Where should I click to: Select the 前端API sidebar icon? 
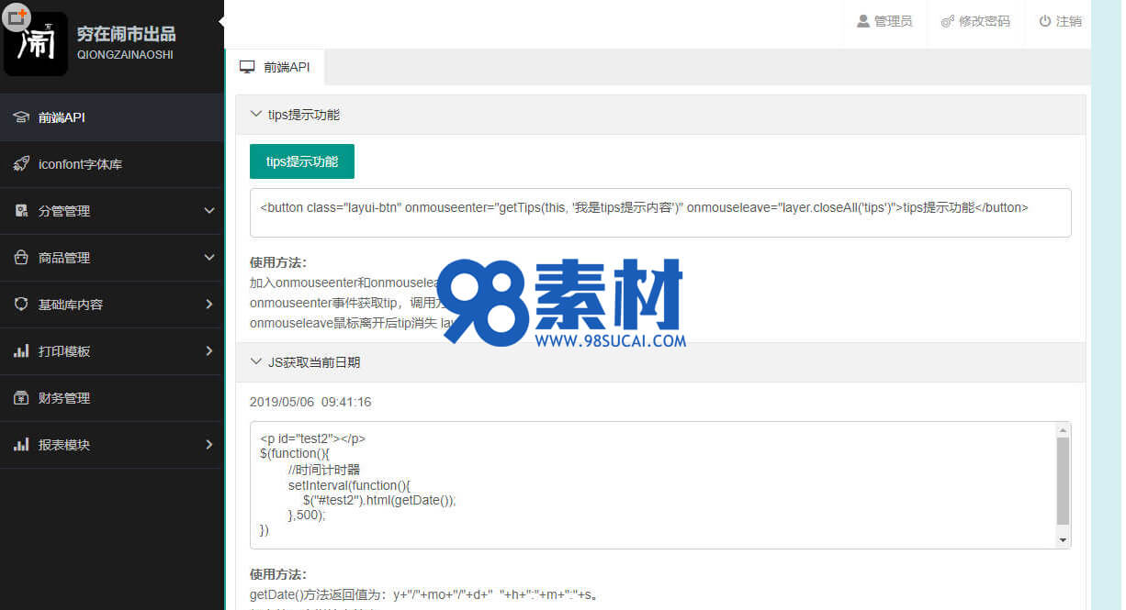(x=23, y=117)
